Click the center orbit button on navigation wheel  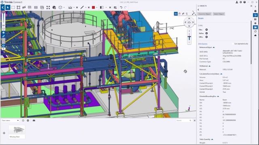[x=189, y=22]
